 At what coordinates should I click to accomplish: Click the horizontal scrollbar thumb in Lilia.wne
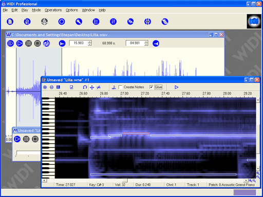pyautogui.click(x=125, y=181)
